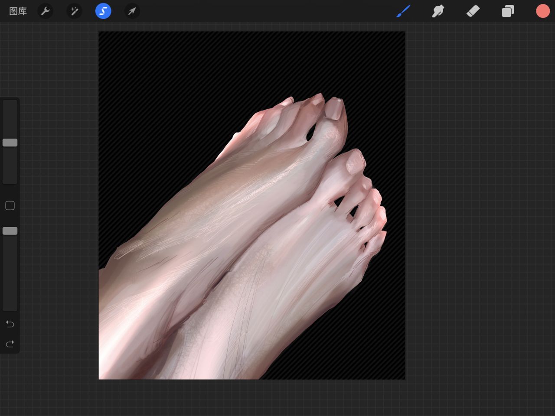Select the Smudge tool
555x416 pixels.
coord(438,11)
